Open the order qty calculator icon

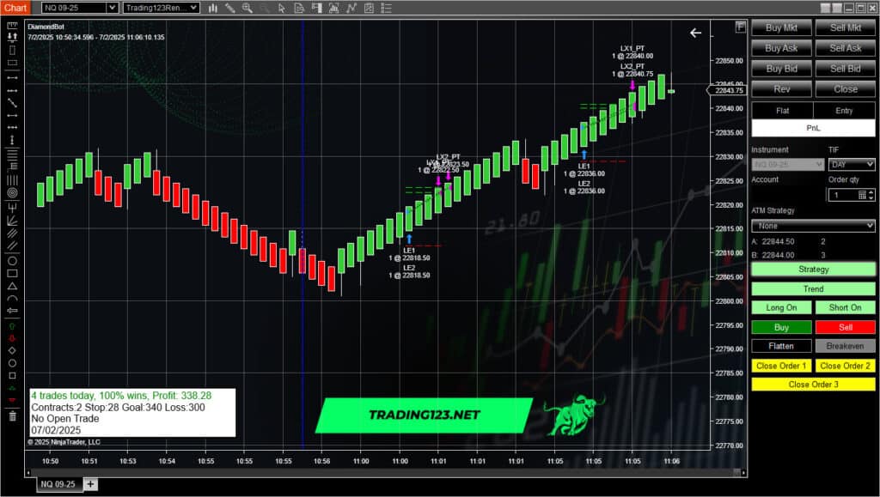pyautogui.click(x=863, y=195)
